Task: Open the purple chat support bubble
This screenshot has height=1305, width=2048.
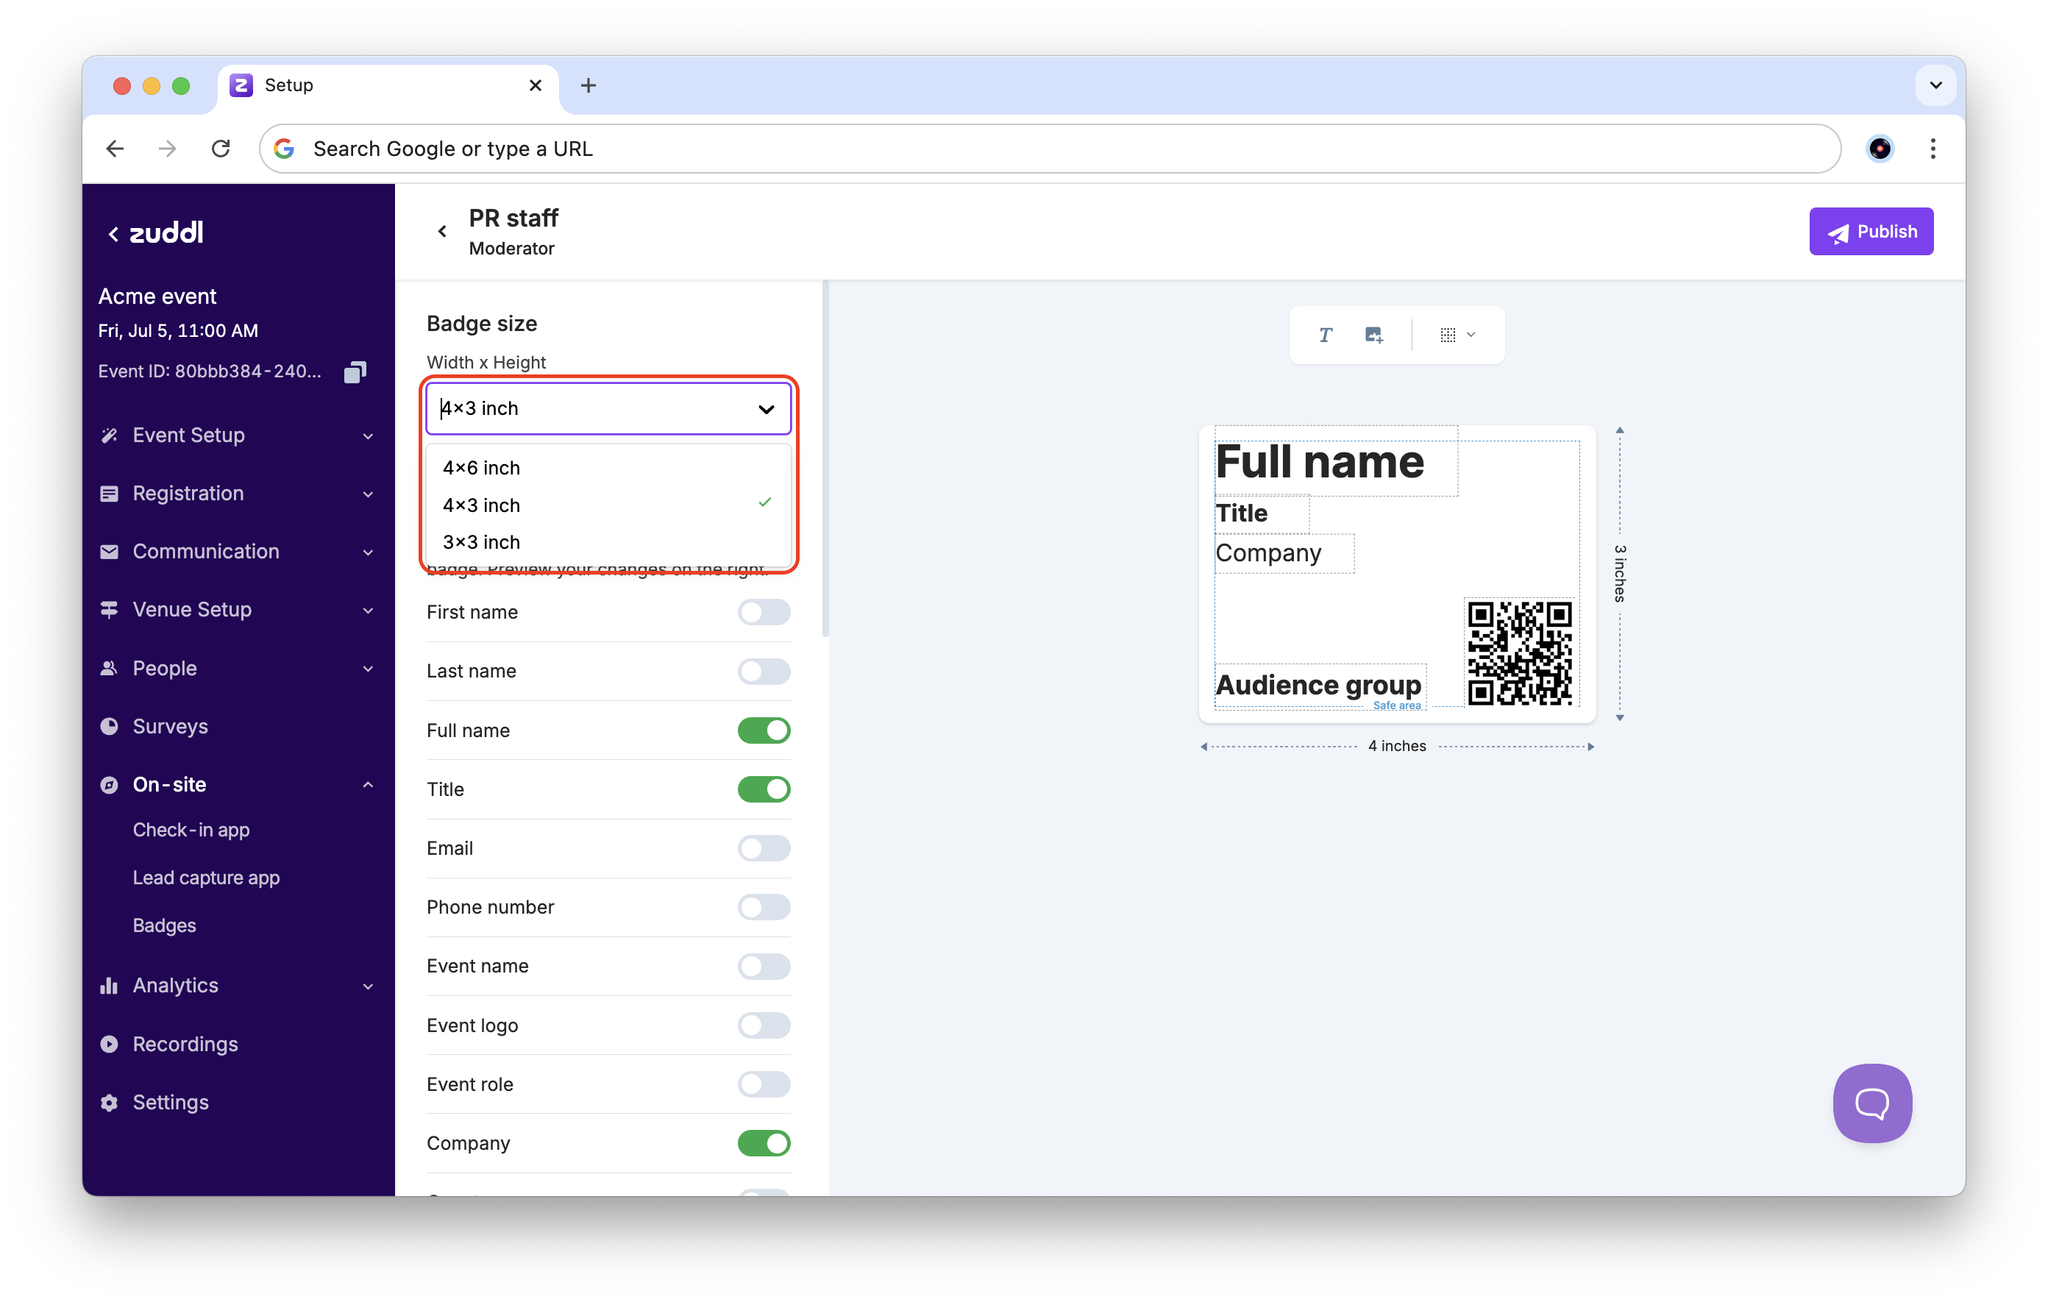Action: [1872, 1103]
